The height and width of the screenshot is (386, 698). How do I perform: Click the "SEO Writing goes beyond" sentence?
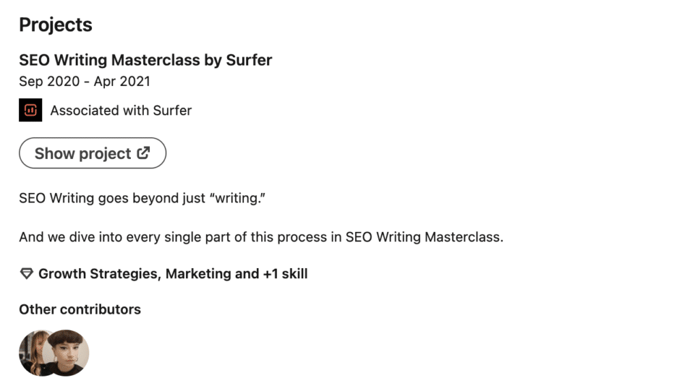pyautogui.click(x=95, y=199)
